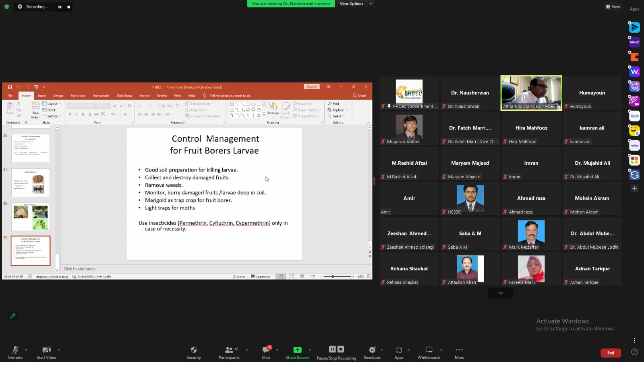Image resolution: width=644 pixels, height=383 pixels.
Task: Click the add app plus button in sidebar
Action: pos(634,188)
